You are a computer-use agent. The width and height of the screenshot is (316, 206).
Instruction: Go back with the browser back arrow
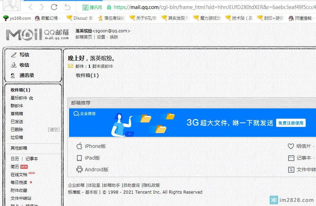tap(31, 8)
